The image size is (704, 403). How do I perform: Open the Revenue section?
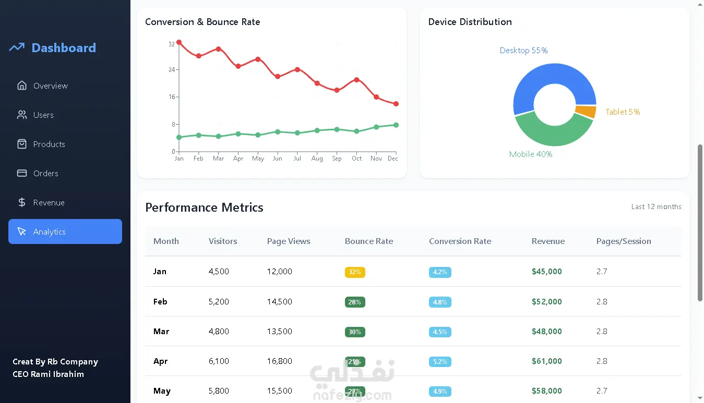65,202
